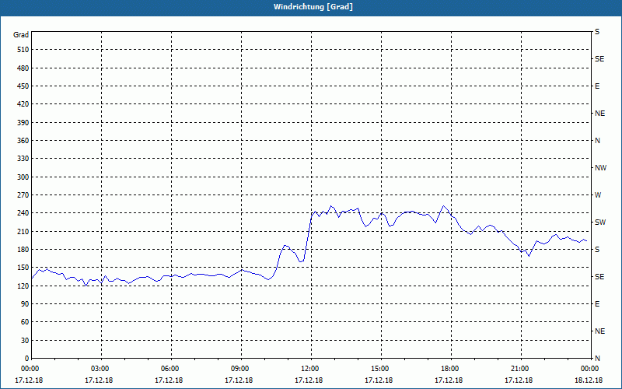Select the 180 degree axis label
This screenshot has height=389, width=622.
tap(23, 250)
